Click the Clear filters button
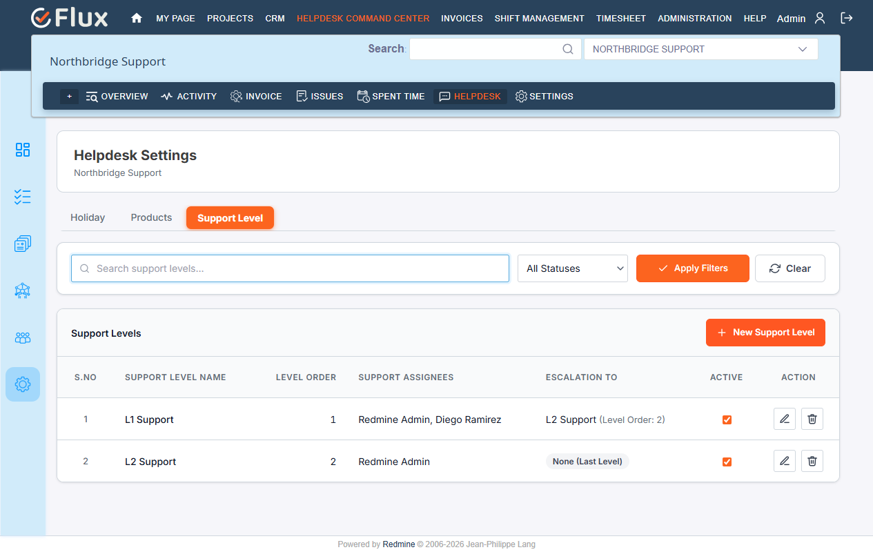Screen dimensions: 873x552 click(789, 268)
